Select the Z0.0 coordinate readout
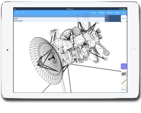The width and height of the screenshot is (141, 113). coord(107,21)
